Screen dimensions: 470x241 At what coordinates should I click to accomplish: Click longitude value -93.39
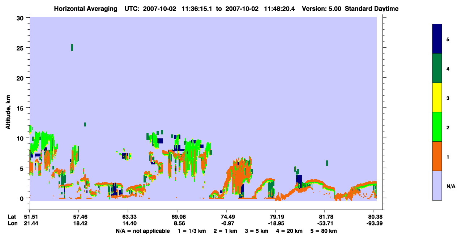374,224
